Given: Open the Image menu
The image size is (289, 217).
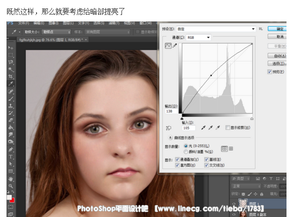Looking at the screenshot, I should (x=53, y=23).
